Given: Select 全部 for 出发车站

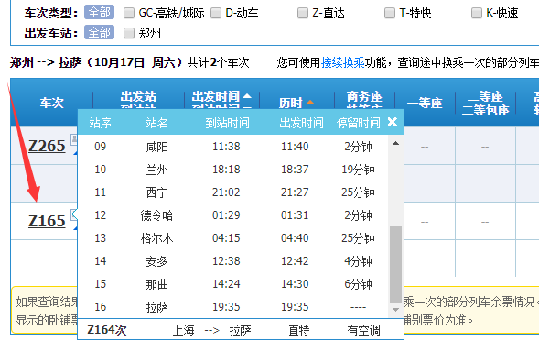Looking at the screenshot, I should [x=99, y=32].
